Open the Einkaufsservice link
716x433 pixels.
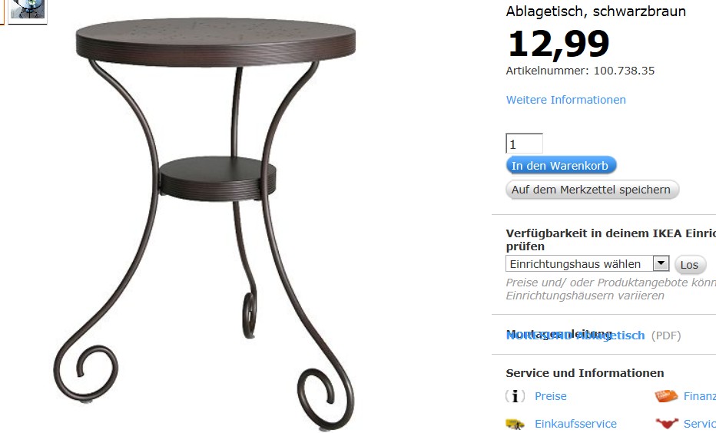click(x=575, y=424)
